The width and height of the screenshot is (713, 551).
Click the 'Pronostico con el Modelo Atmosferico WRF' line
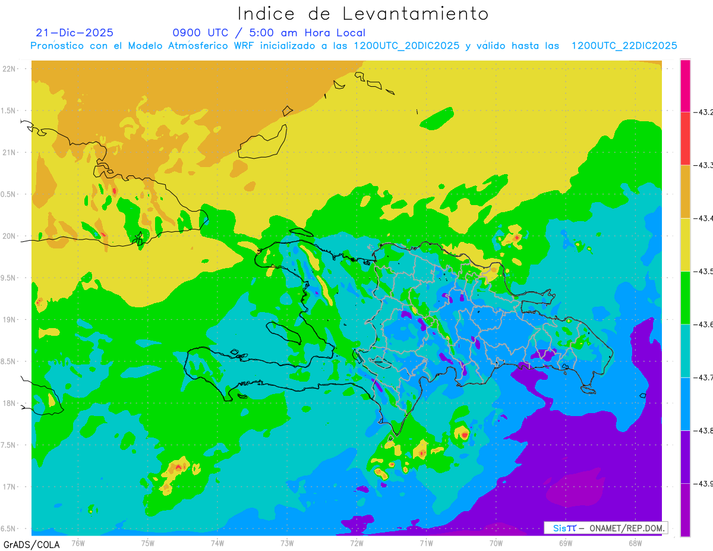click(354, 46)
